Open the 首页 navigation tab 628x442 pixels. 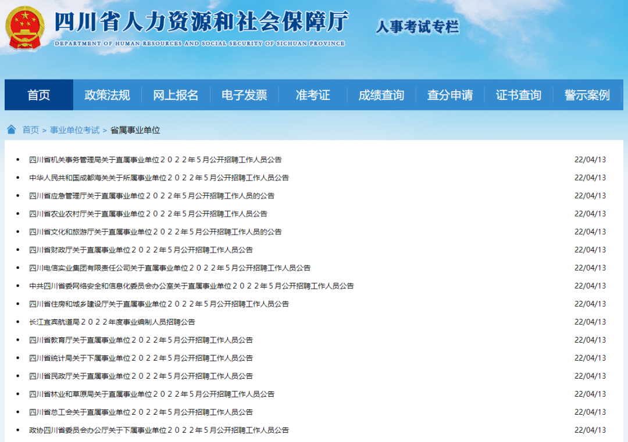(39, 95)
